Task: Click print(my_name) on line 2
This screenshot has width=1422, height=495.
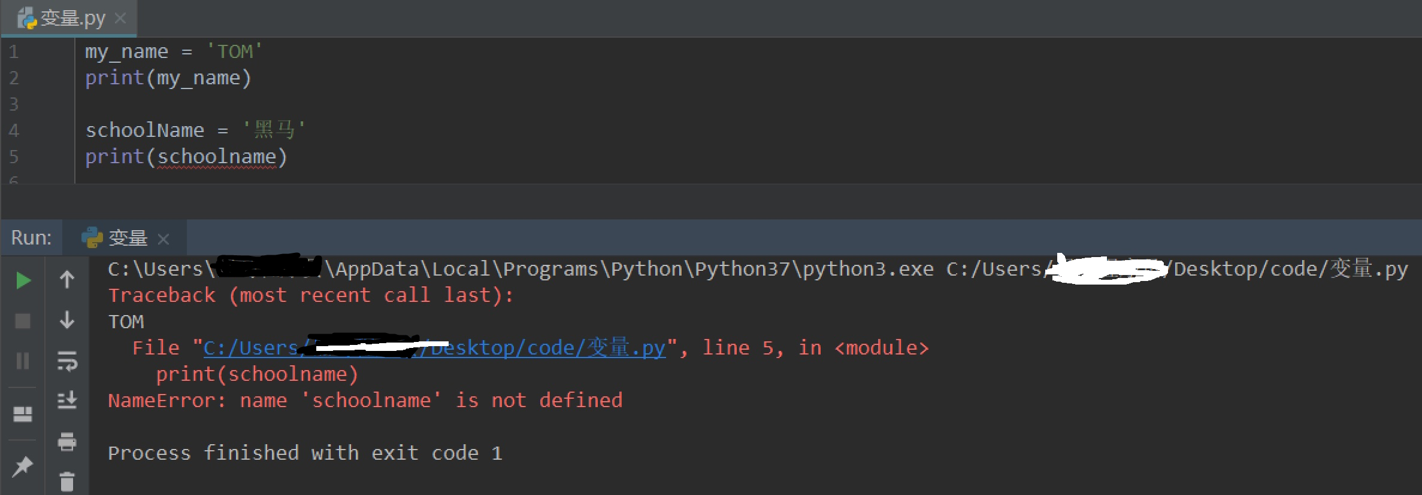Action: point(168,78)
